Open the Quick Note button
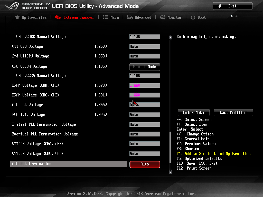The image size is (263, 197). [193, 112]
